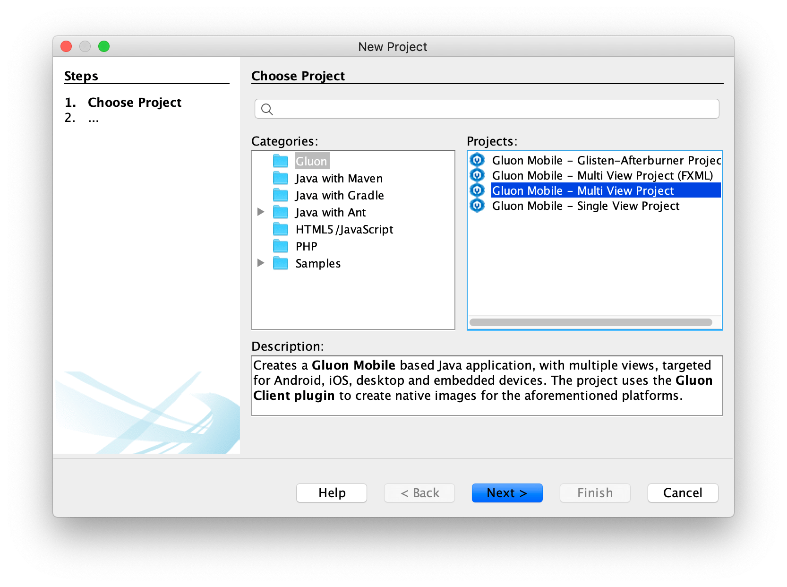This screenshot has height=587, width=787.
Task: Click the Help button
Action: coord(332,493)
